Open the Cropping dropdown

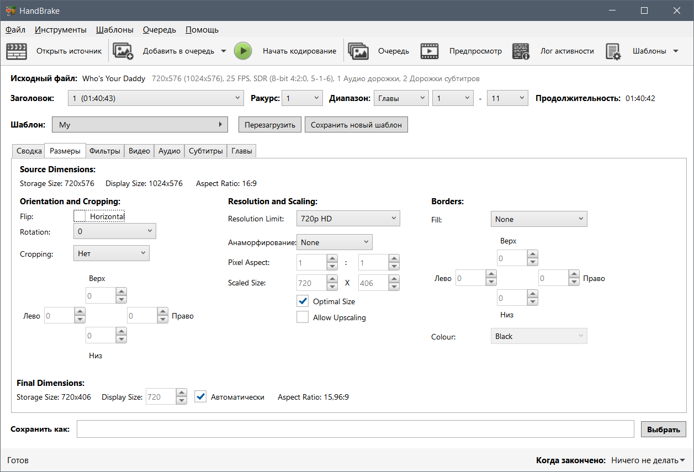(x=112, y=253)
